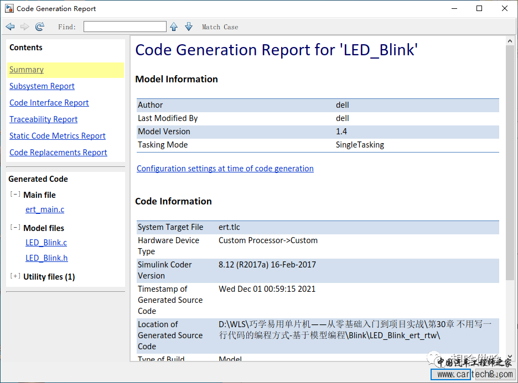Find next match with down arrow
Viewport: 518px width, 383px height.
(189, 27)
